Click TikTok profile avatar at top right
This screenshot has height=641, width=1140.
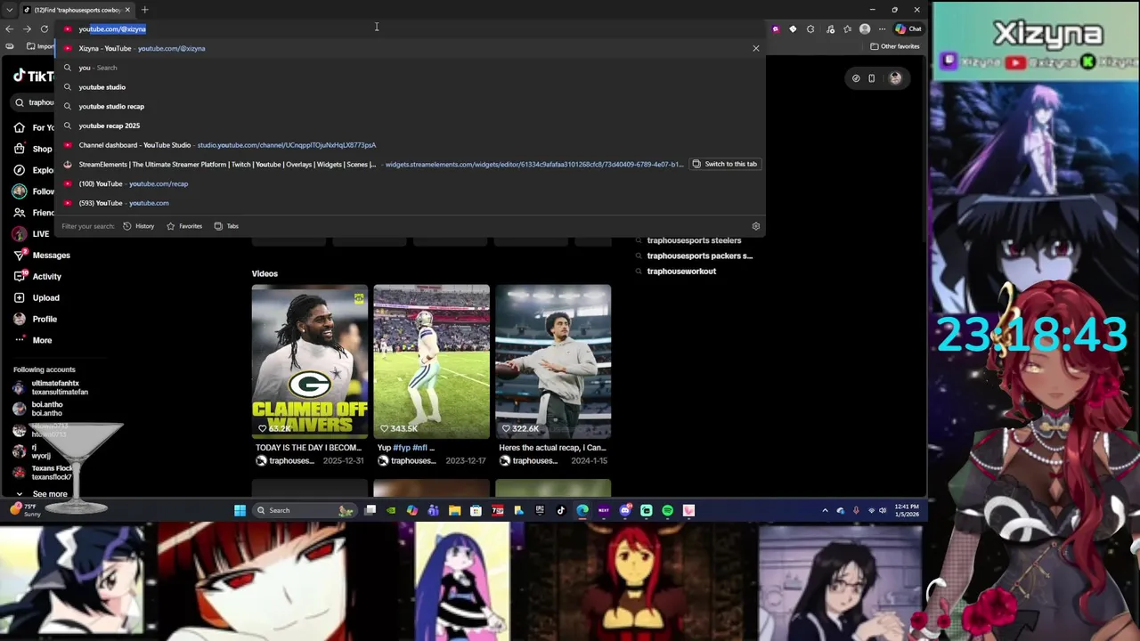[895, 78]
